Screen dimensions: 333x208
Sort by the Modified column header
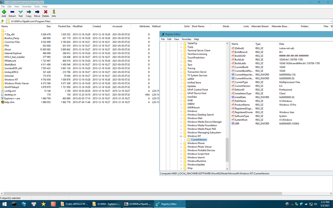click(81, 26)
